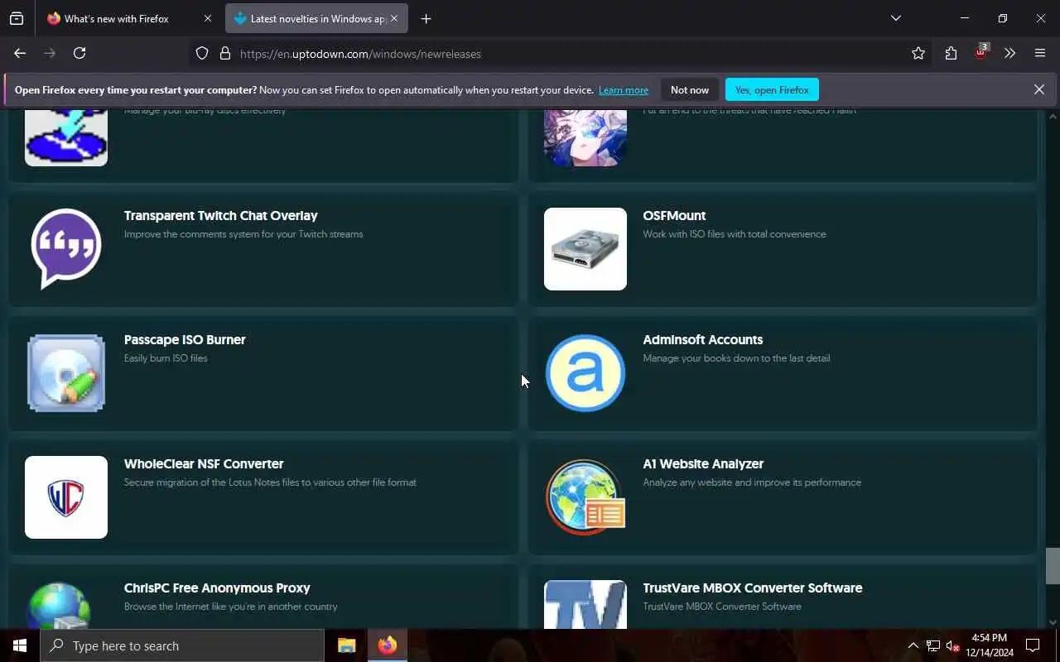This screenshot has width=1060, height=662.
Task: View site security padlock info
Action: coord(224,53)
